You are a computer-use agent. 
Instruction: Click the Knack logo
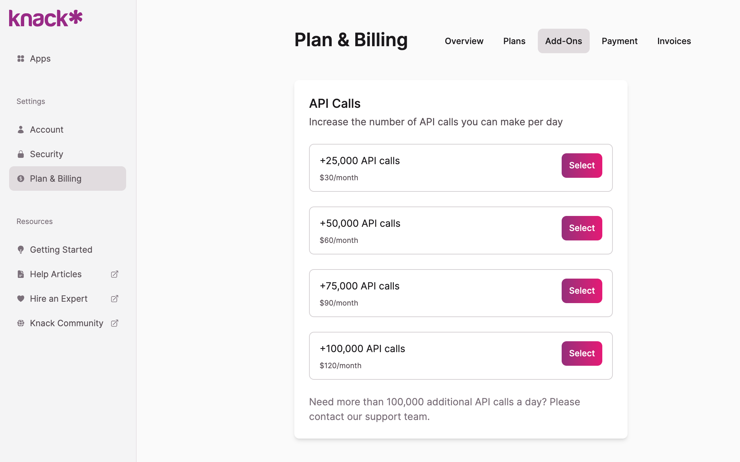[x=46, y=18]
